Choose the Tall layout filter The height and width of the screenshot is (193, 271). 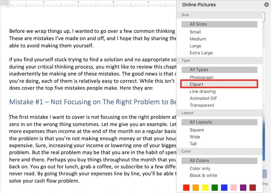coord(193,144)
